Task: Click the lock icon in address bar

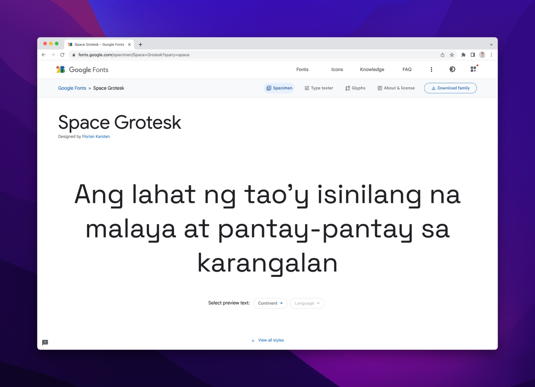Action: [x=74, y=55]
